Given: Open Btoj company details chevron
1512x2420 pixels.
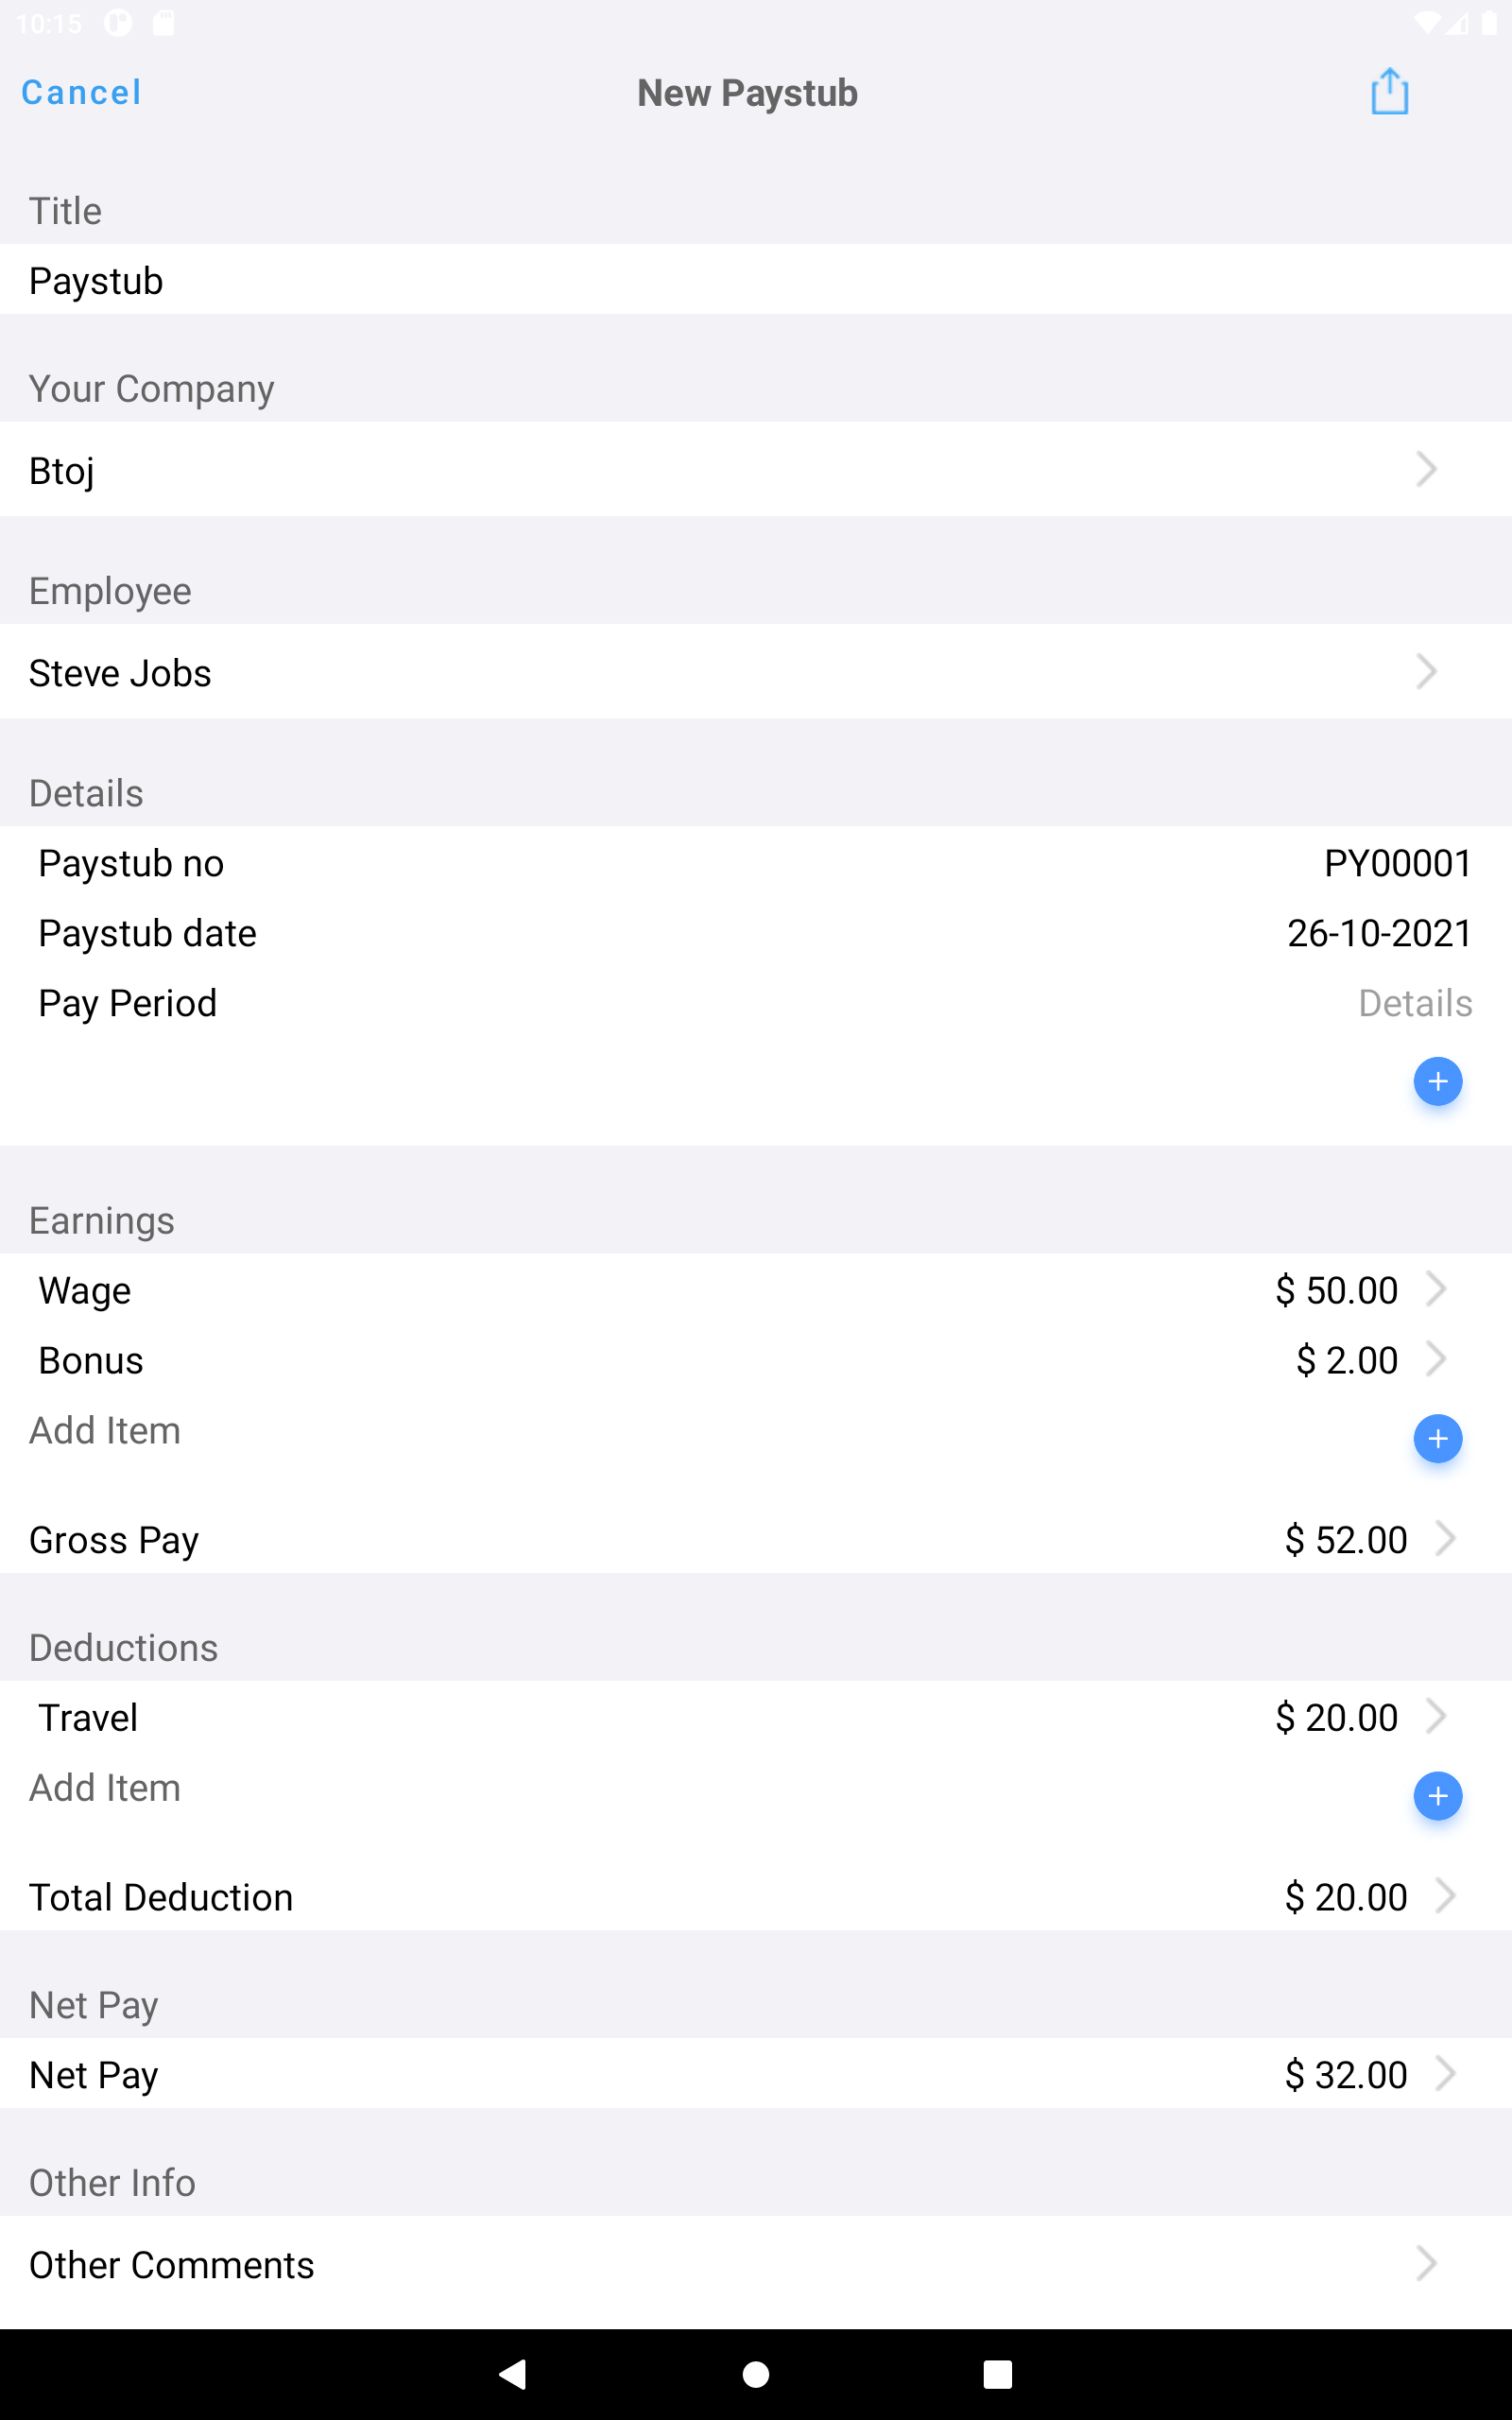Looking at the screenshot, I should pyautogui.click(x=1427, y=469).
